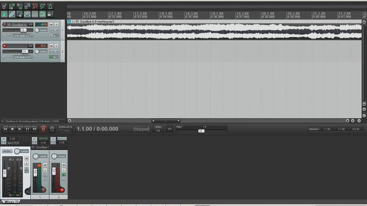Mute the Master channel in the mixer
367x206 pixels.
[x=26, y=159]
